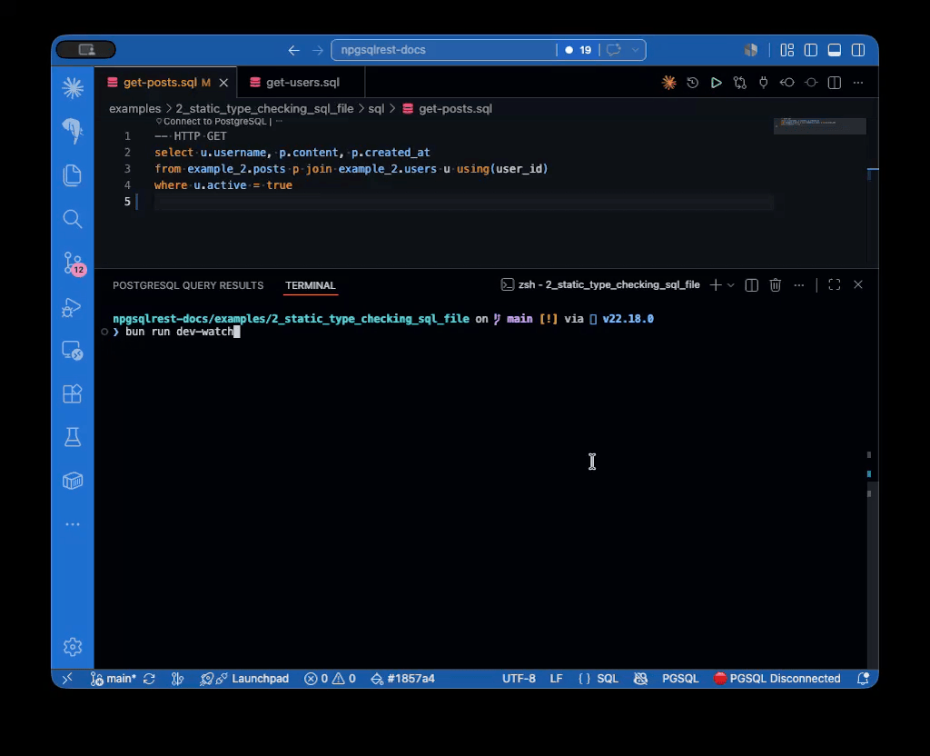The width and height of the screenshot is (930, 756).
Task: Switch to PostgreSQL Query Results tab
Action: [188, 285]
